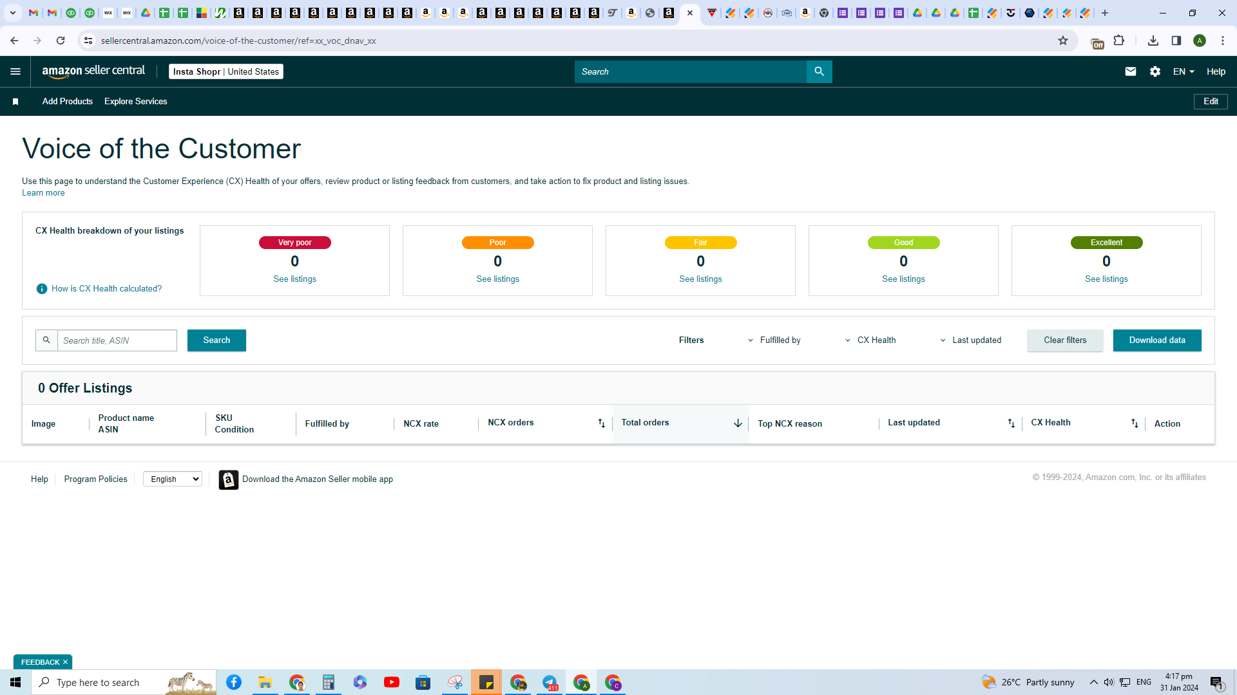Screen dimensions: 1237x695
Task: Click the Learn more link
Action: pos(43,193)
